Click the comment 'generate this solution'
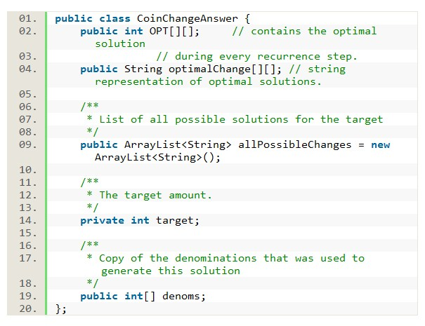Image resolution: width=425 pixels, height=326 pixels. click(x=171, y=271)
